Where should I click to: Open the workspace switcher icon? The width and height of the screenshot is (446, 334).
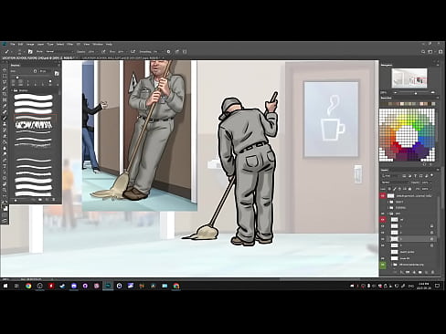point(430,52)
